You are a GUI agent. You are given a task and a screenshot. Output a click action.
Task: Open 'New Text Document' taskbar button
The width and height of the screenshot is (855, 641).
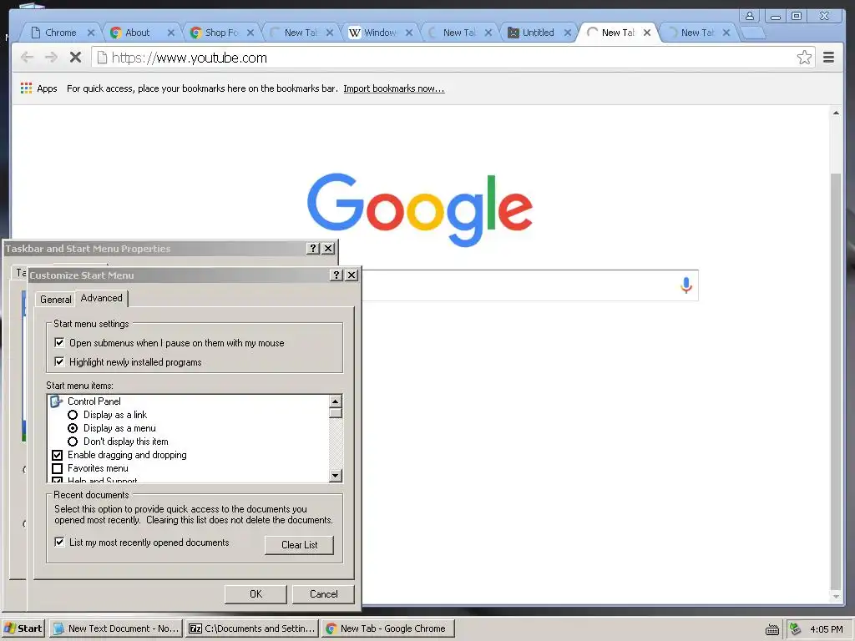click(x=116, y=628)
